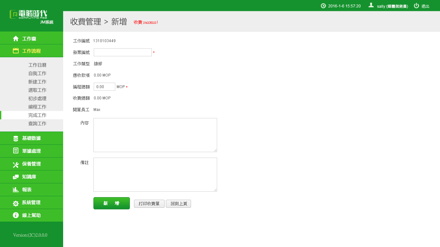Select 新建工作 from the submenu

point(37,82)
